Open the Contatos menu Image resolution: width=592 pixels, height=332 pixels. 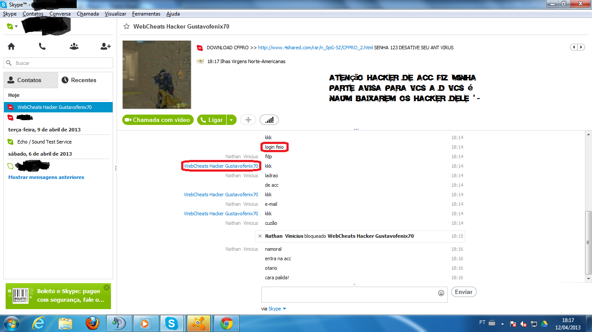(x=33, y=14)
